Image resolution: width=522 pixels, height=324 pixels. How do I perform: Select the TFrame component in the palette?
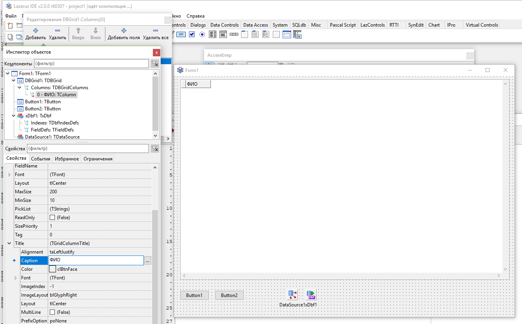pos(287,34)
